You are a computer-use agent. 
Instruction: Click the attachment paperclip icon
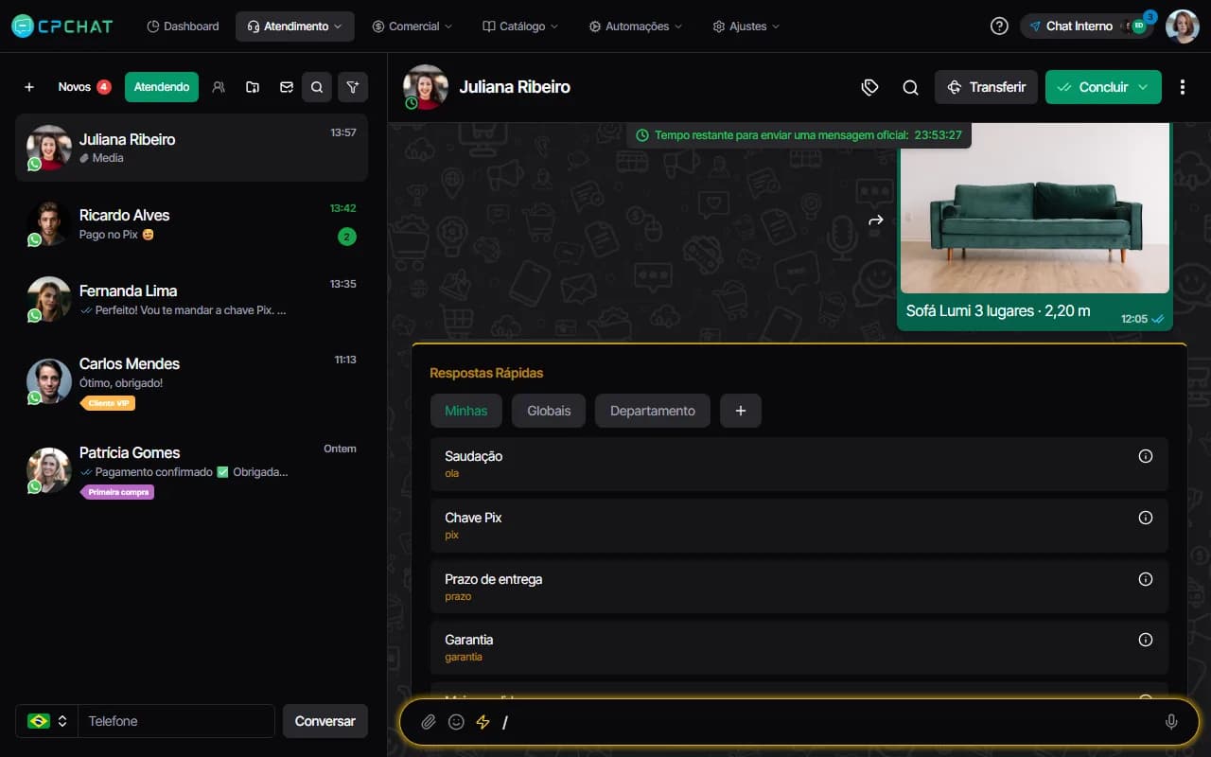coord(429,722)
